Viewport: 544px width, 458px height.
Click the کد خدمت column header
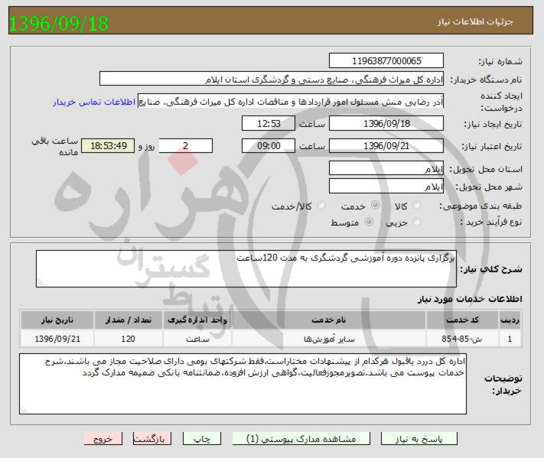click(x=462, y=320)
